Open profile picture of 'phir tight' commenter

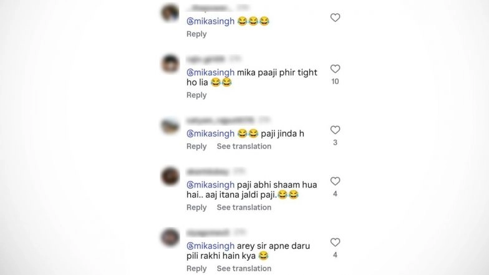coord(170,64)
